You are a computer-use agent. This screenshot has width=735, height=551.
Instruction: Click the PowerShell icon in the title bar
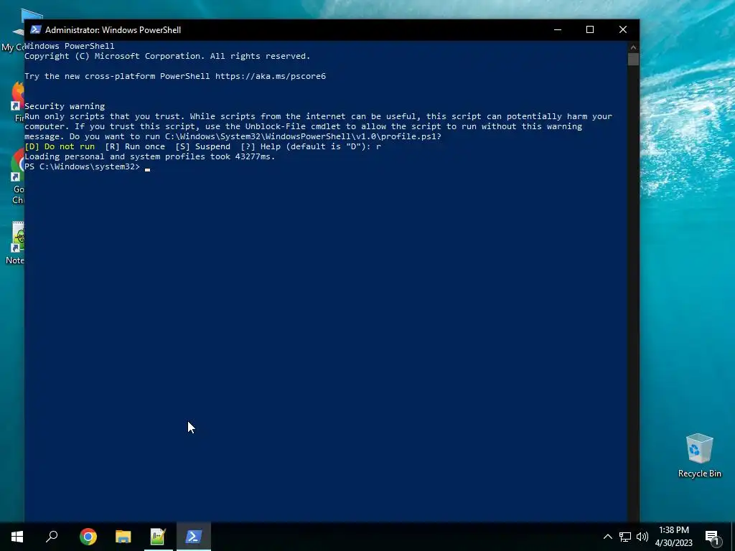(36, 29)
